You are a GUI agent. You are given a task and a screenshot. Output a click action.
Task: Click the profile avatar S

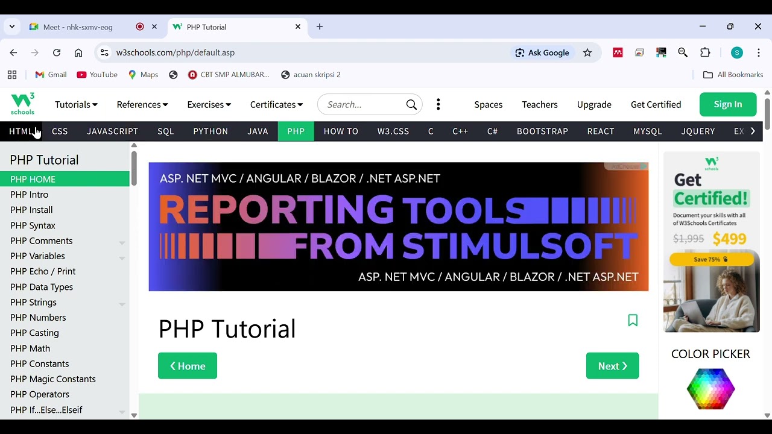point(737,52)
